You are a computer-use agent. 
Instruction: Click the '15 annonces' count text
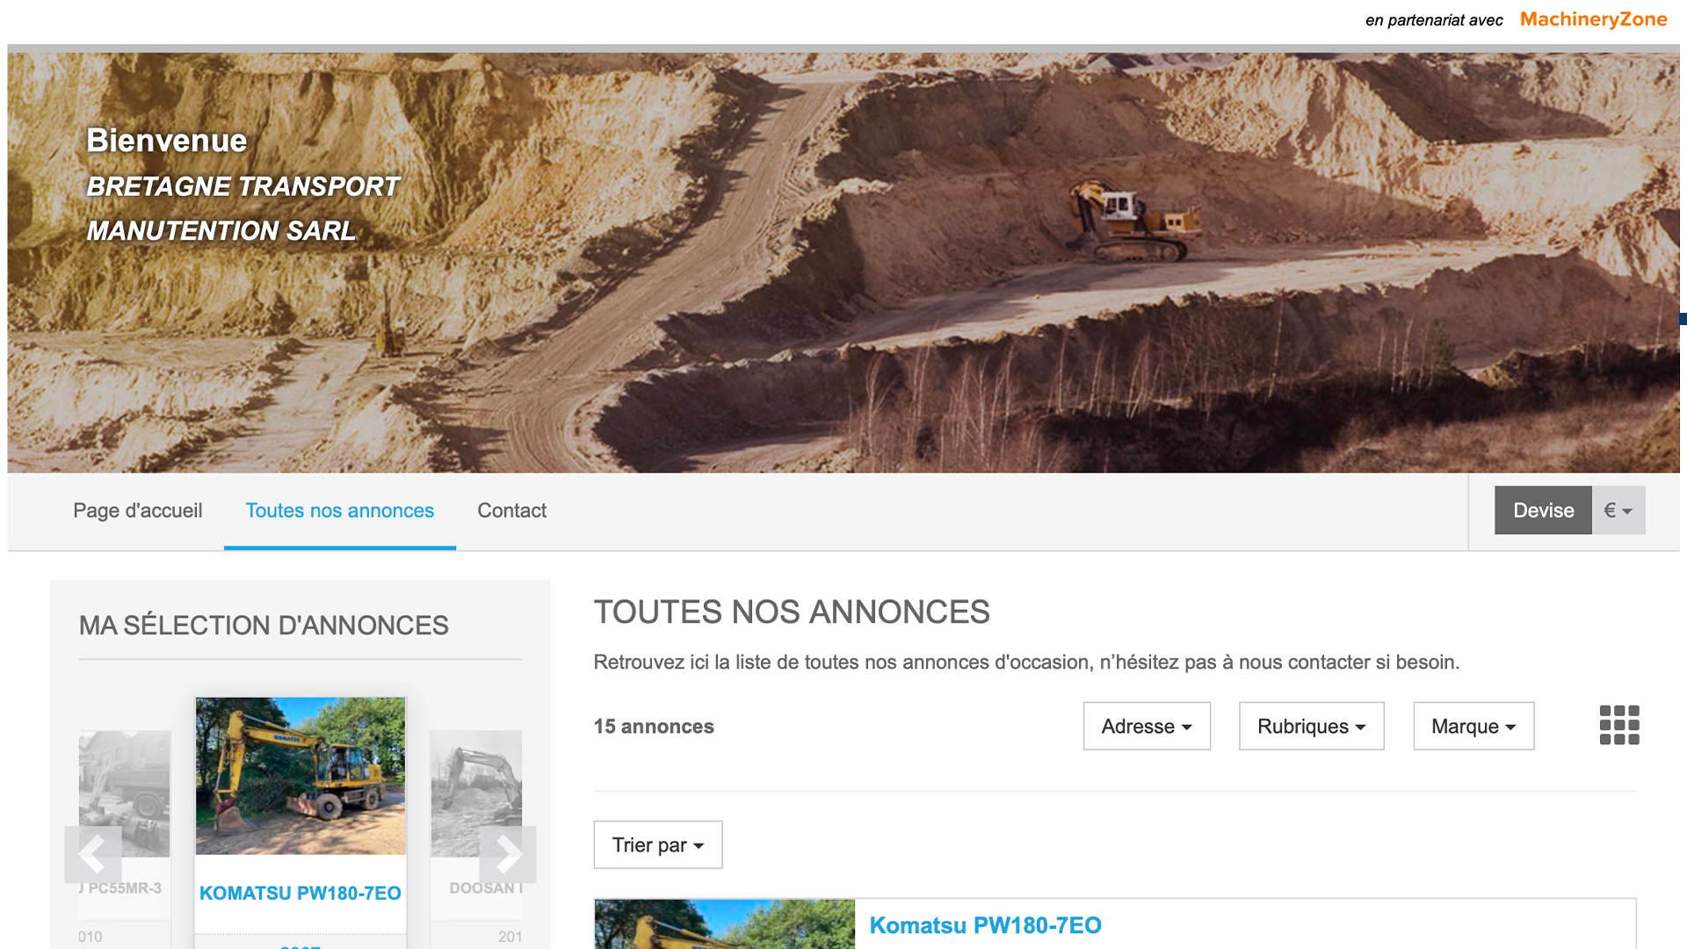point(654,727)
